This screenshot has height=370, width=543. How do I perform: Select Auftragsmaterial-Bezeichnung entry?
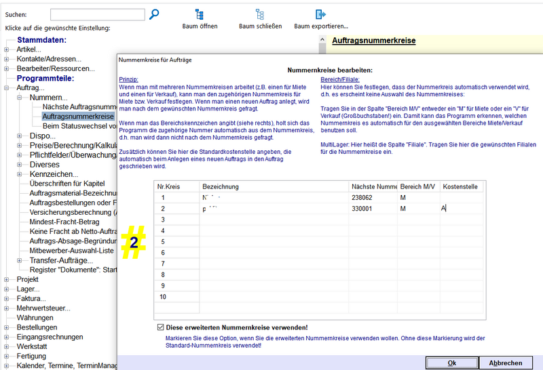(x=73, y=193)
